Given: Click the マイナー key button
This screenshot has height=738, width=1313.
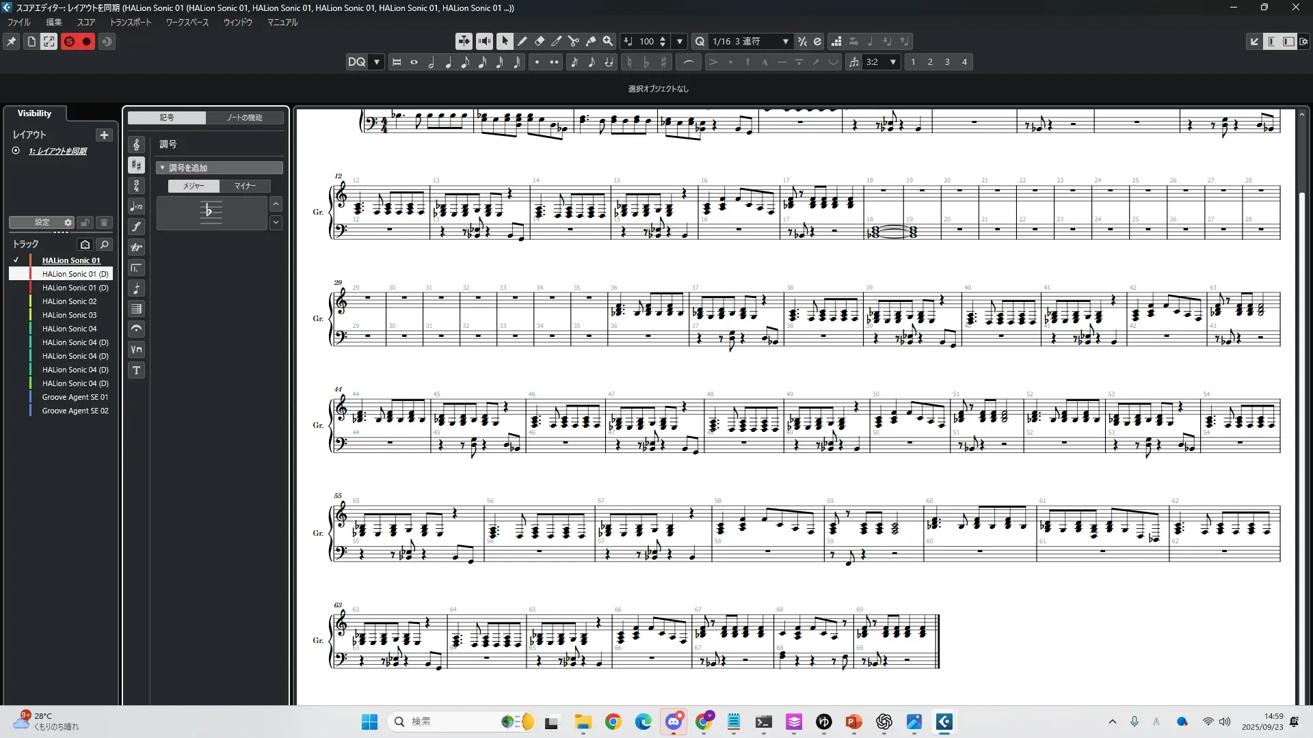Looking at the screenshot, I should pyautogui.click(x=245, y=186).
